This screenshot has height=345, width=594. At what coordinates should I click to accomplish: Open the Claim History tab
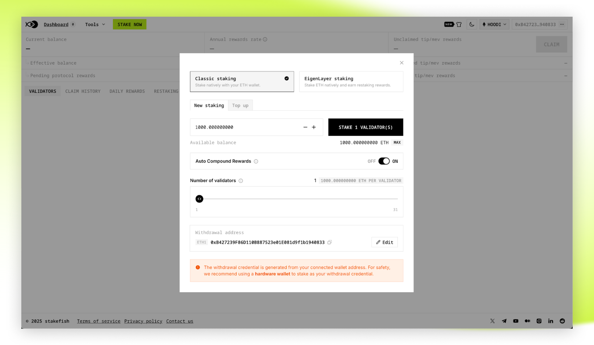[83, 91]
